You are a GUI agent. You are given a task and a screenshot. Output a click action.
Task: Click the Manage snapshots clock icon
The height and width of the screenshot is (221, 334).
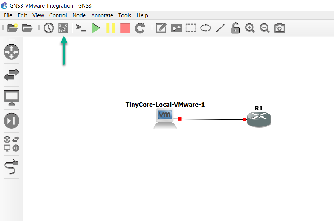pyautogui.click(x=49, y=28)
